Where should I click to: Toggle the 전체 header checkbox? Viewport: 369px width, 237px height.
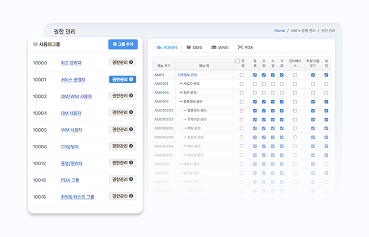point(237,61)
